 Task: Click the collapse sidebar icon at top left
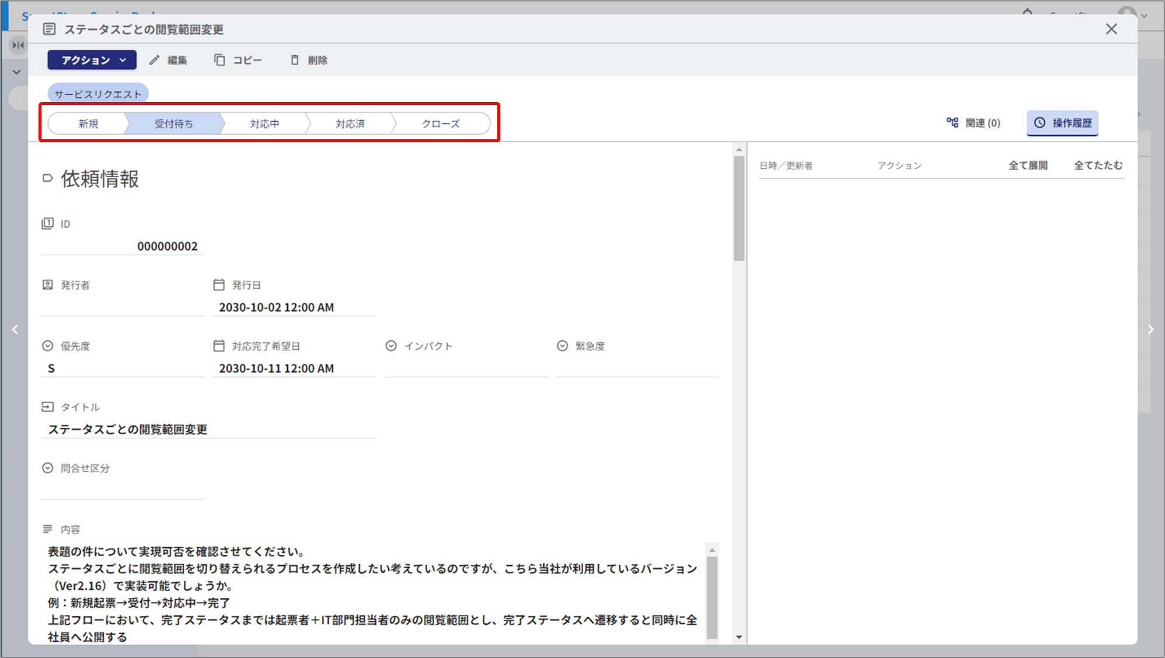tap(18, 45)
